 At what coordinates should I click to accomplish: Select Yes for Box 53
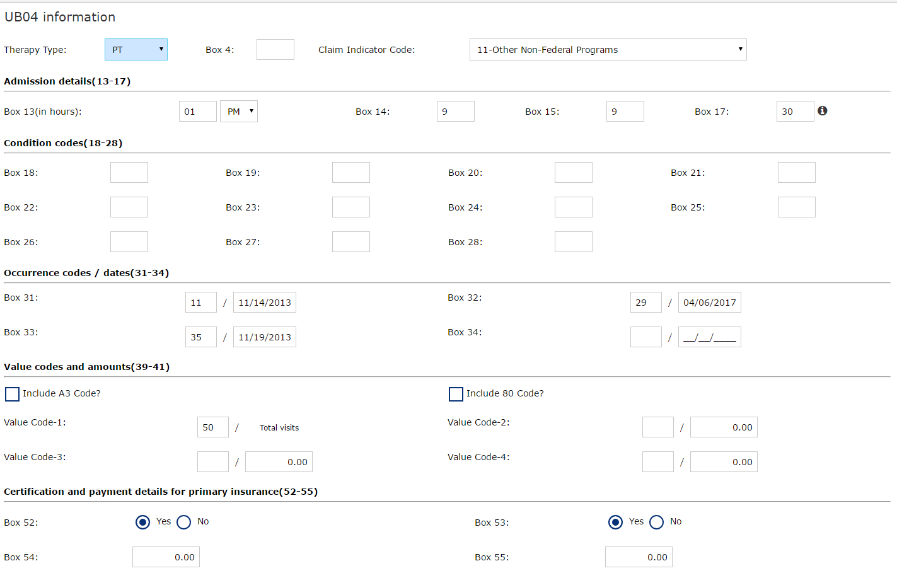click(x=615, y=522)
